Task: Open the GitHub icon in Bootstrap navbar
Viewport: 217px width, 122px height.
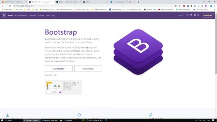Action: [x=188, y=15]
